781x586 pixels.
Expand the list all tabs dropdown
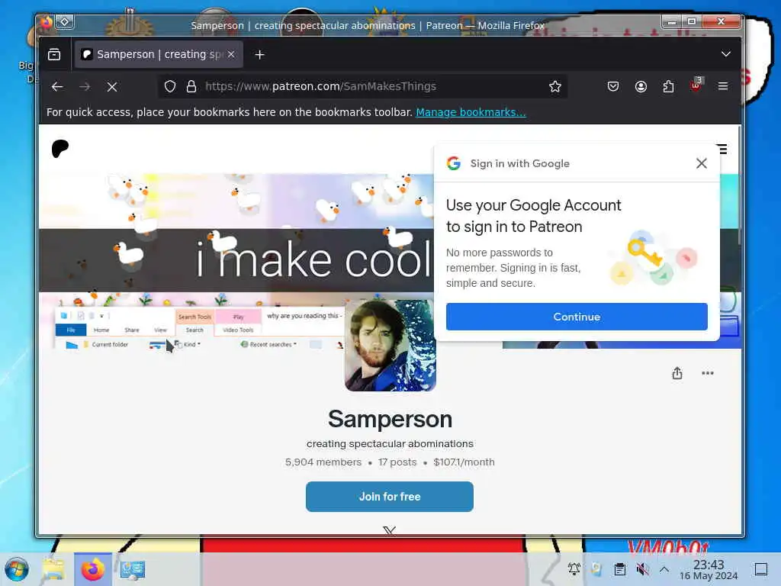pos(726,54)
